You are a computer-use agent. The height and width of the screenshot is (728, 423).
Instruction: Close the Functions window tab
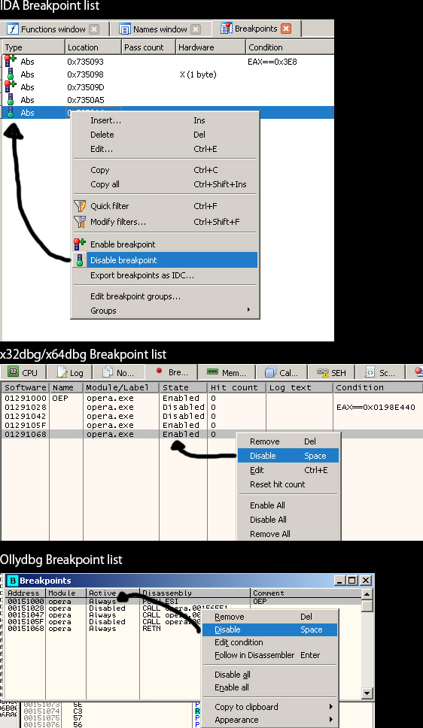(94, 29)
